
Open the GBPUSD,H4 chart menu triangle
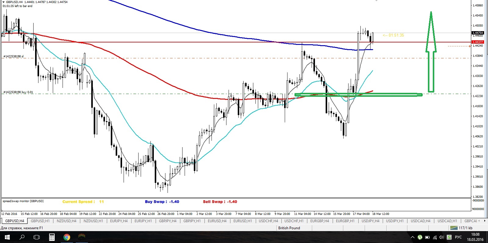coord(3,2)
